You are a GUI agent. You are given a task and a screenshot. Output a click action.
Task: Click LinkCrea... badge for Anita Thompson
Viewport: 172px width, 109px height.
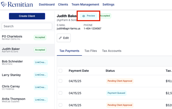pos(41,100)
